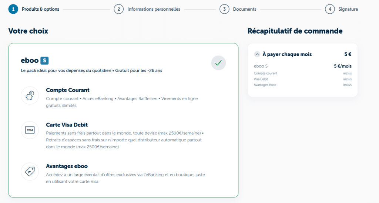Click the step 4 circle icon

click(330, 9)
